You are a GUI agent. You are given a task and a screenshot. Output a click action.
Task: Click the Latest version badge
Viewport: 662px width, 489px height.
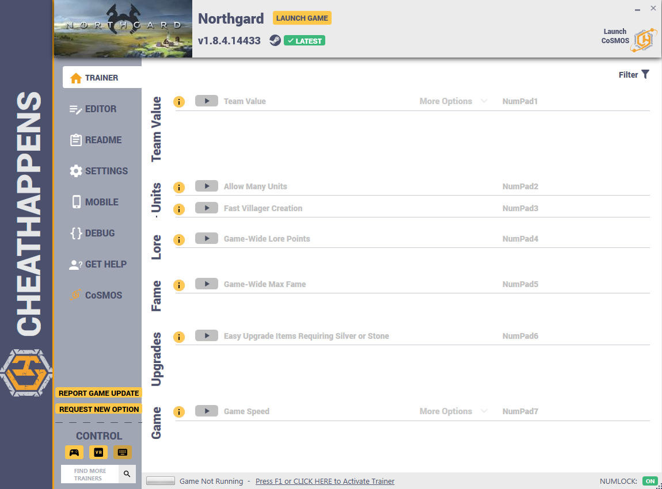coord(305,41)
